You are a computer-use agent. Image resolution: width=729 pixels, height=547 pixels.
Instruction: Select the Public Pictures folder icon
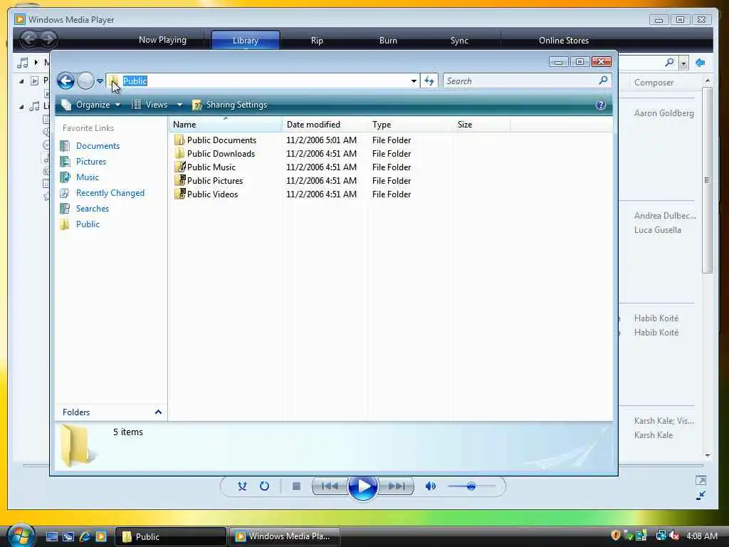tap(179, 180)
